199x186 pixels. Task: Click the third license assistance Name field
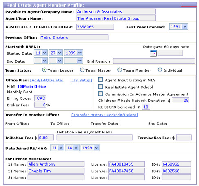point(56,177)
